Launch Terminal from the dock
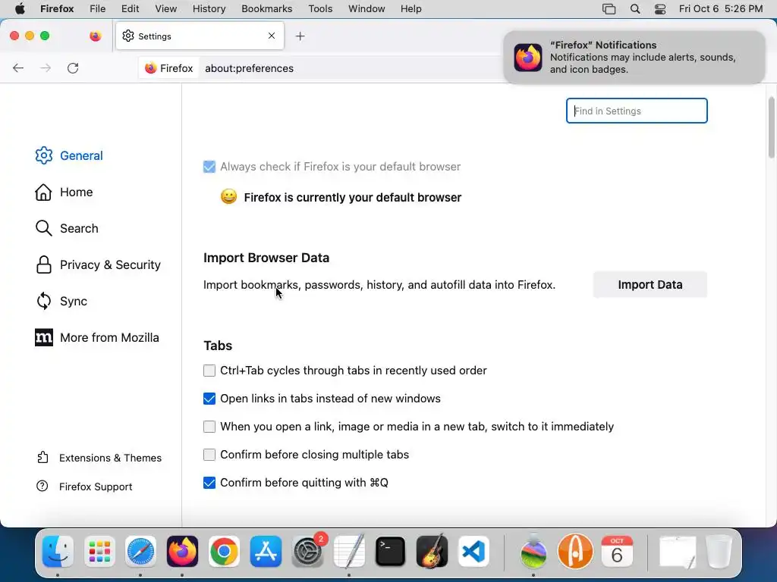The width and height of the screenshot is (777, 582). click(x=391, y=552)
